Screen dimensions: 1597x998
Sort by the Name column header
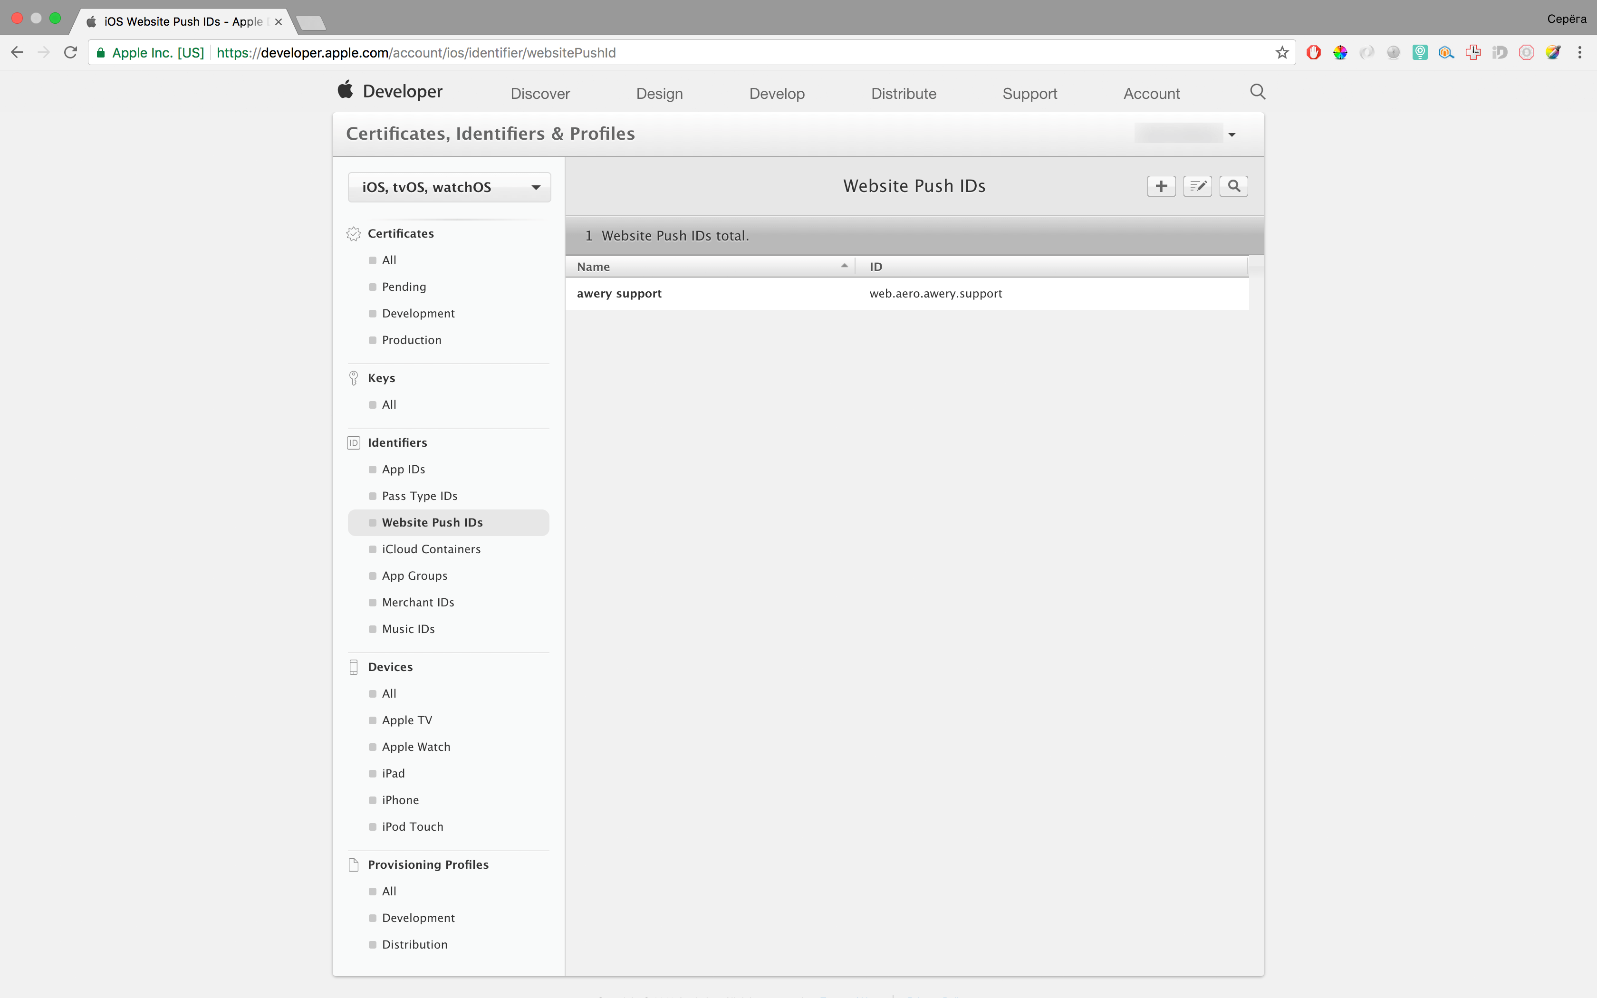click(x=710, y=267)
